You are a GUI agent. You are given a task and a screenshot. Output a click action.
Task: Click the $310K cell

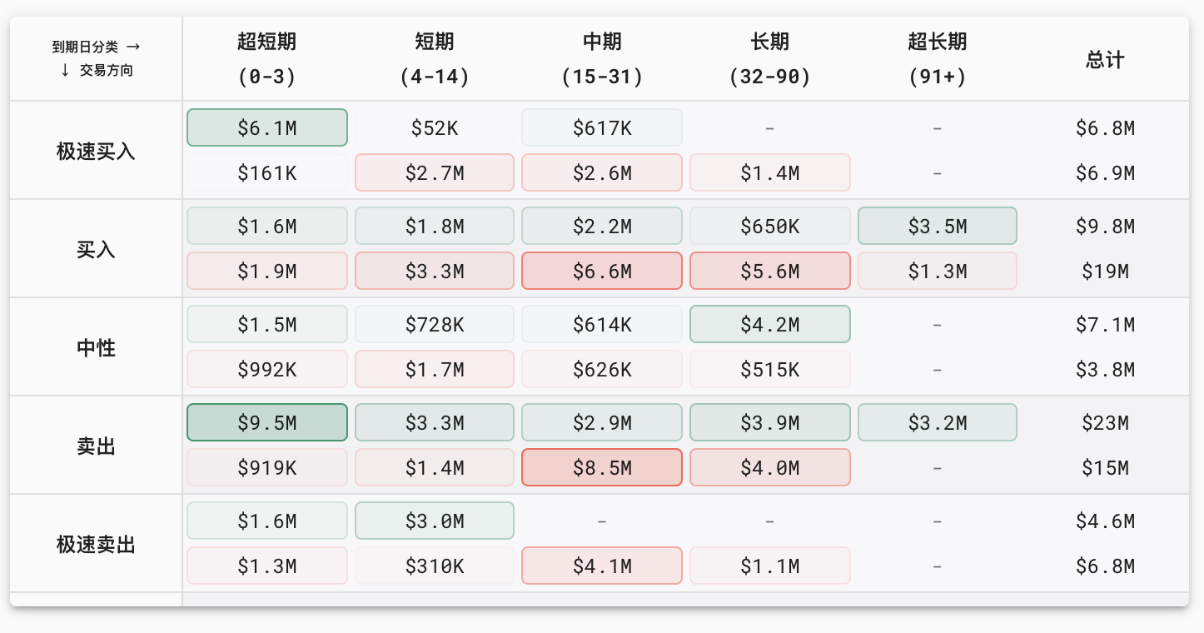click(435, 566)
